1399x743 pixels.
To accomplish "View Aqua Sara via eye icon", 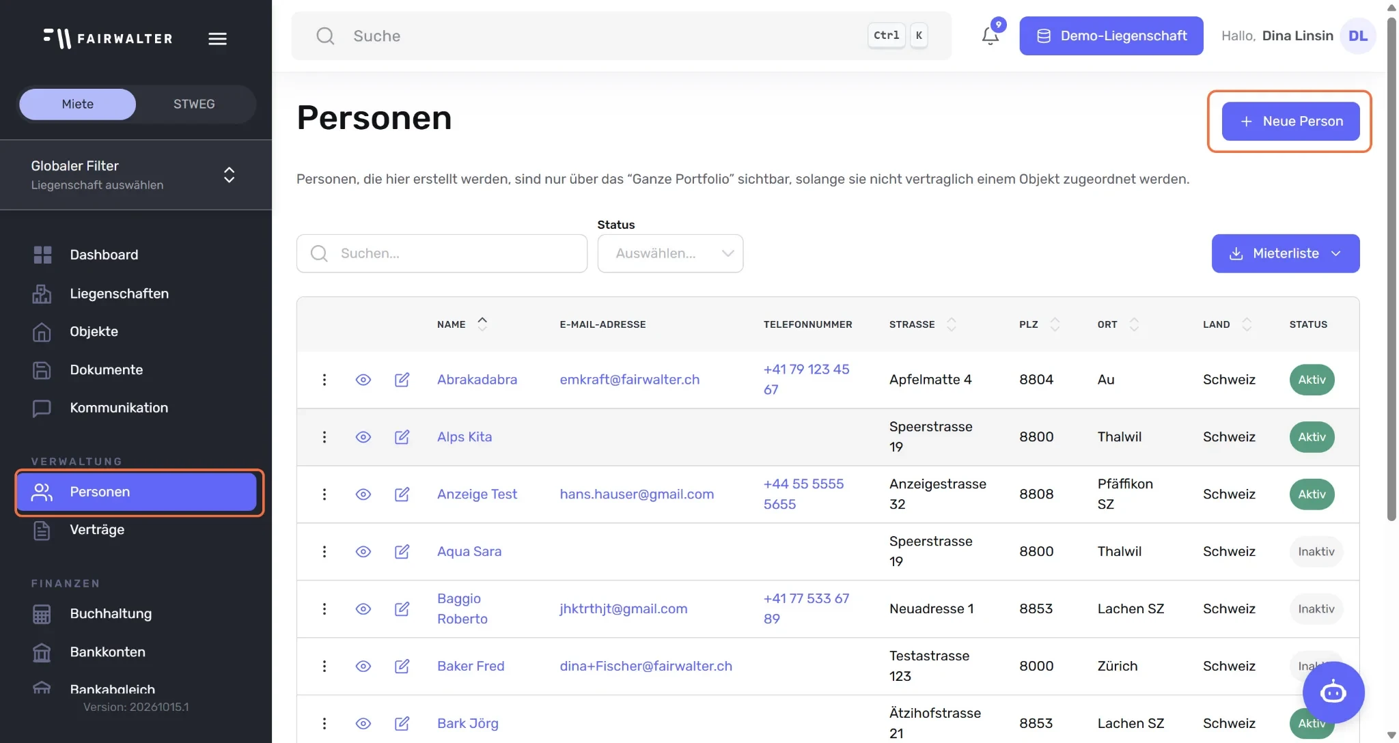I will 363,552.
